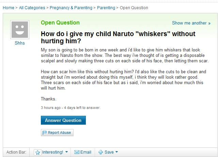218x157 pixels.
Task: Click the flag icon on Report Abuse
Action: tap(45, 132)
